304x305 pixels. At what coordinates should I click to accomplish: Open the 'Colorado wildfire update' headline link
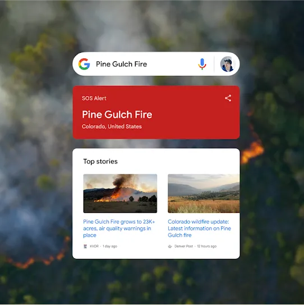pos(199,229)
